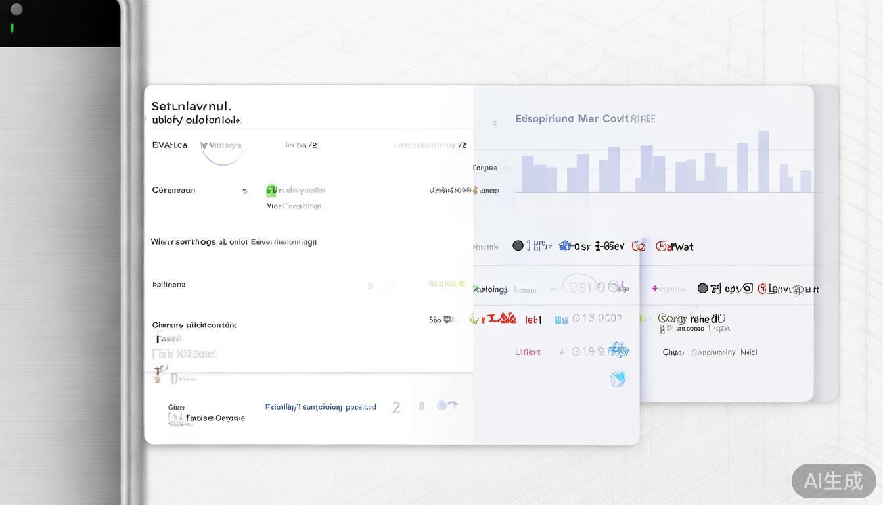The width and height of the screenshot is (883, 505).
Task: Click the blue 'Frimlling sumcioiong ppcaired' link
Action: [x=321, y=407]
